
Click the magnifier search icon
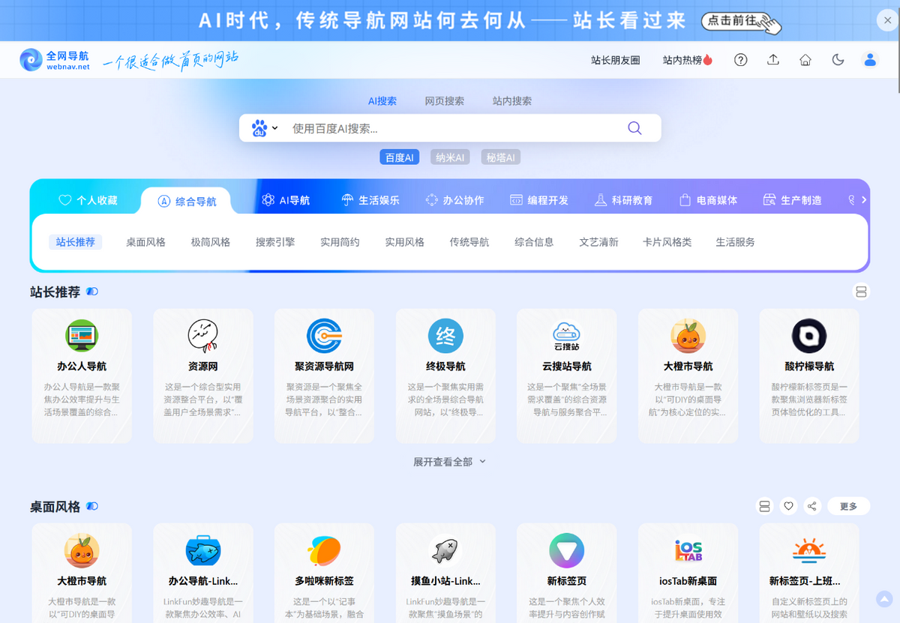634,128
